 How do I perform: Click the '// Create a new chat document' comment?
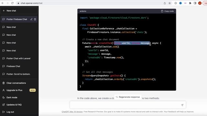click(x=101, y=39)
